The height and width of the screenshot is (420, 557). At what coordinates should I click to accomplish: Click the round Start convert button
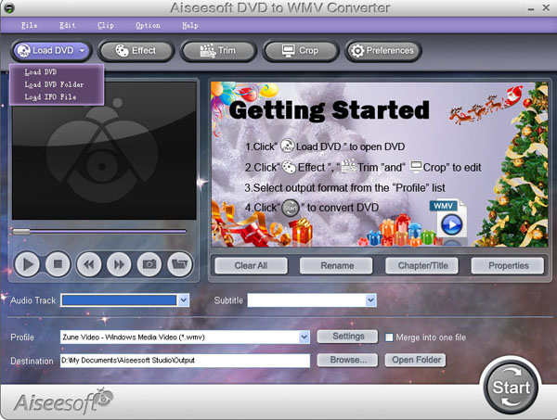tap(511, 388)
